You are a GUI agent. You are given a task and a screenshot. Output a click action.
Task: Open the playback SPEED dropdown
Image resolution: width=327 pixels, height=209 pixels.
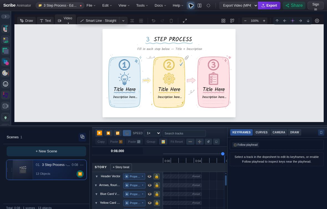pyautogui.click(x=152, y=133)
